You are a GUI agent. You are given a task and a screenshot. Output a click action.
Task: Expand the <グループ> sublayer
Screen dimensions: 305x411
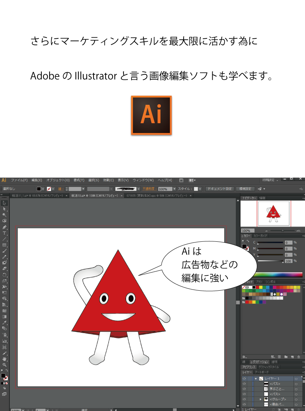click(x=260, y=399)
